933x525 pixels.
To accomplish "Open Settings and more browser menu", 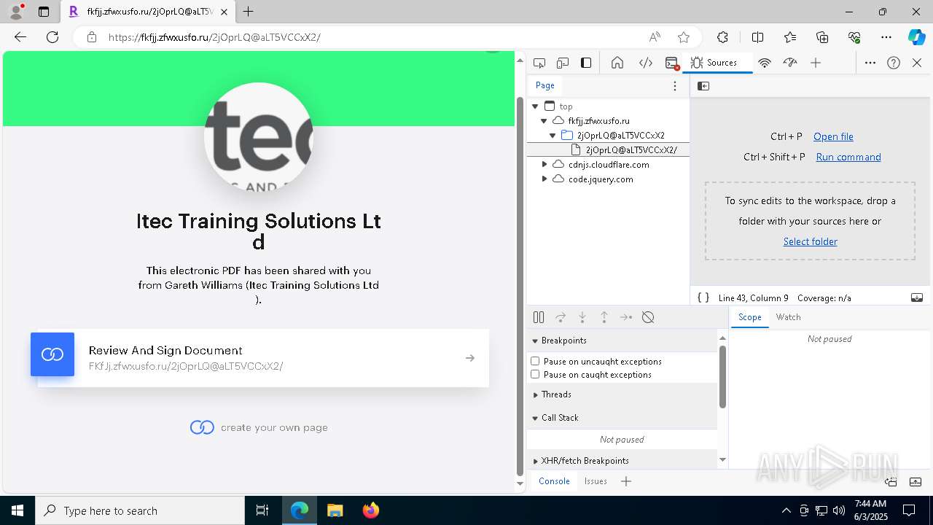I will 886,37.
